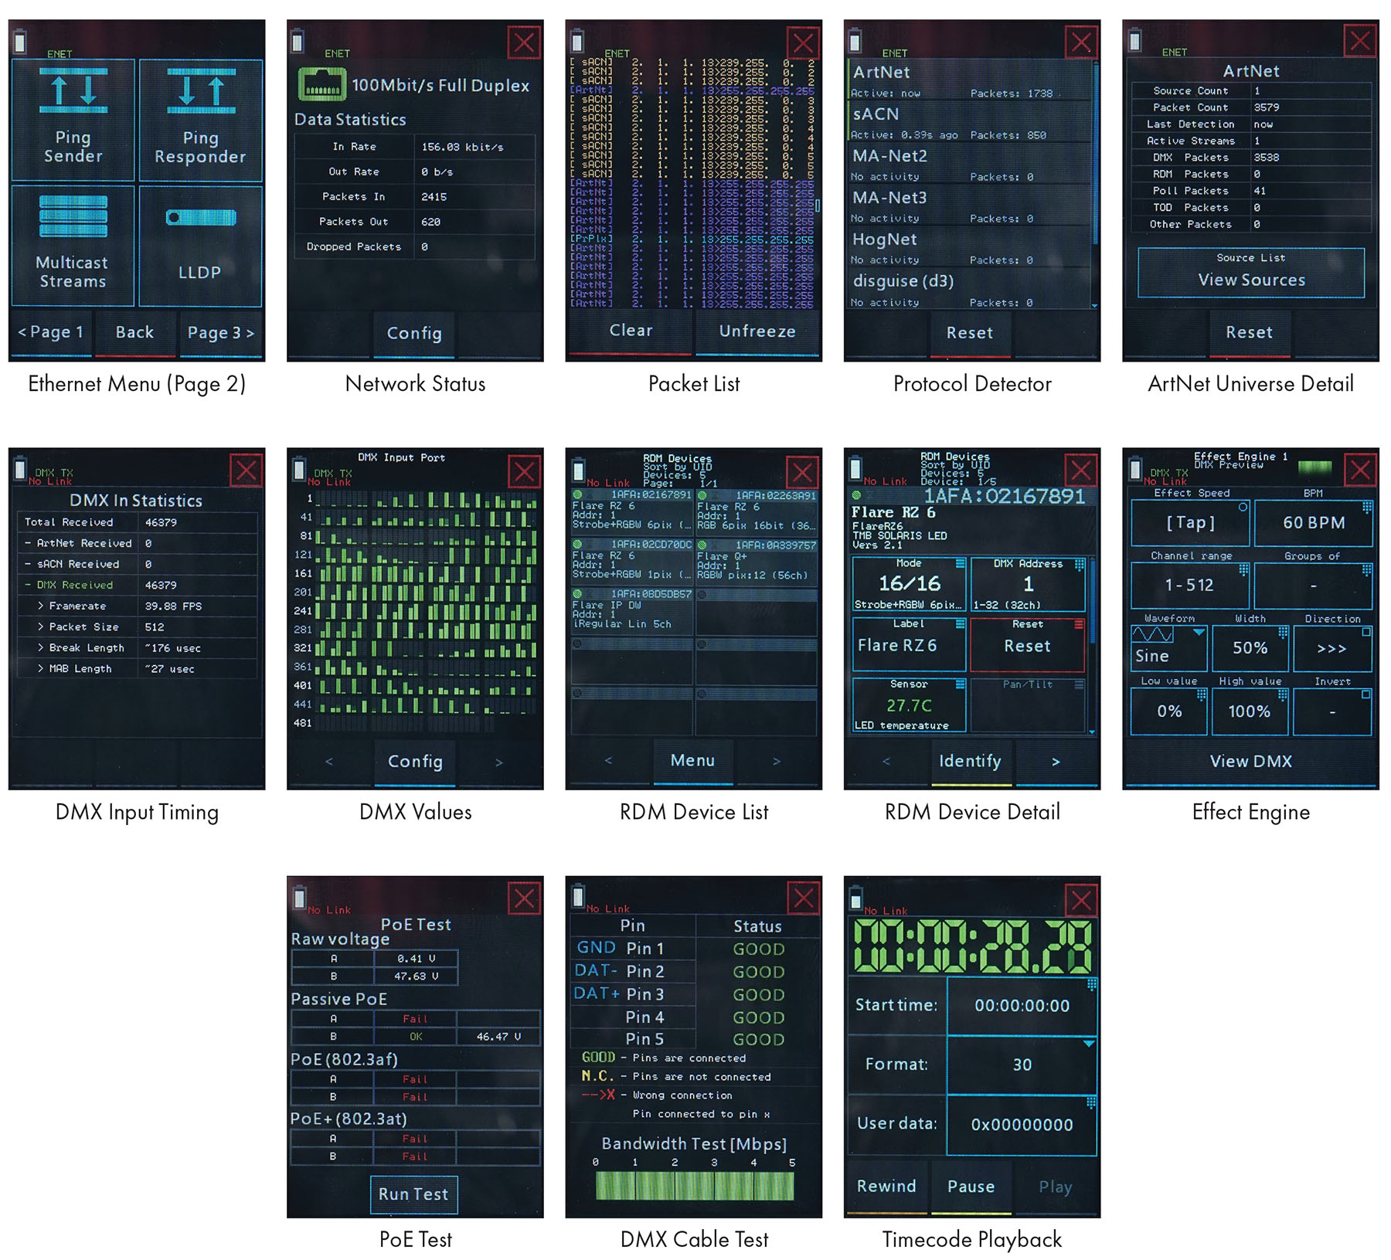Reset the Protocol Detector counters
The image size is (1391, 1260).
[970, 333]
